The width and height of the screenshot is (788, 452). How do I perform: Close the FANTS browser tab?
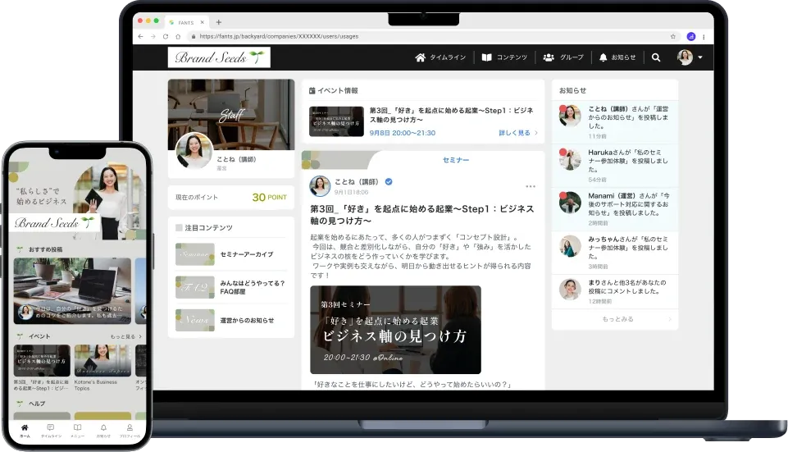click(202, 22)
